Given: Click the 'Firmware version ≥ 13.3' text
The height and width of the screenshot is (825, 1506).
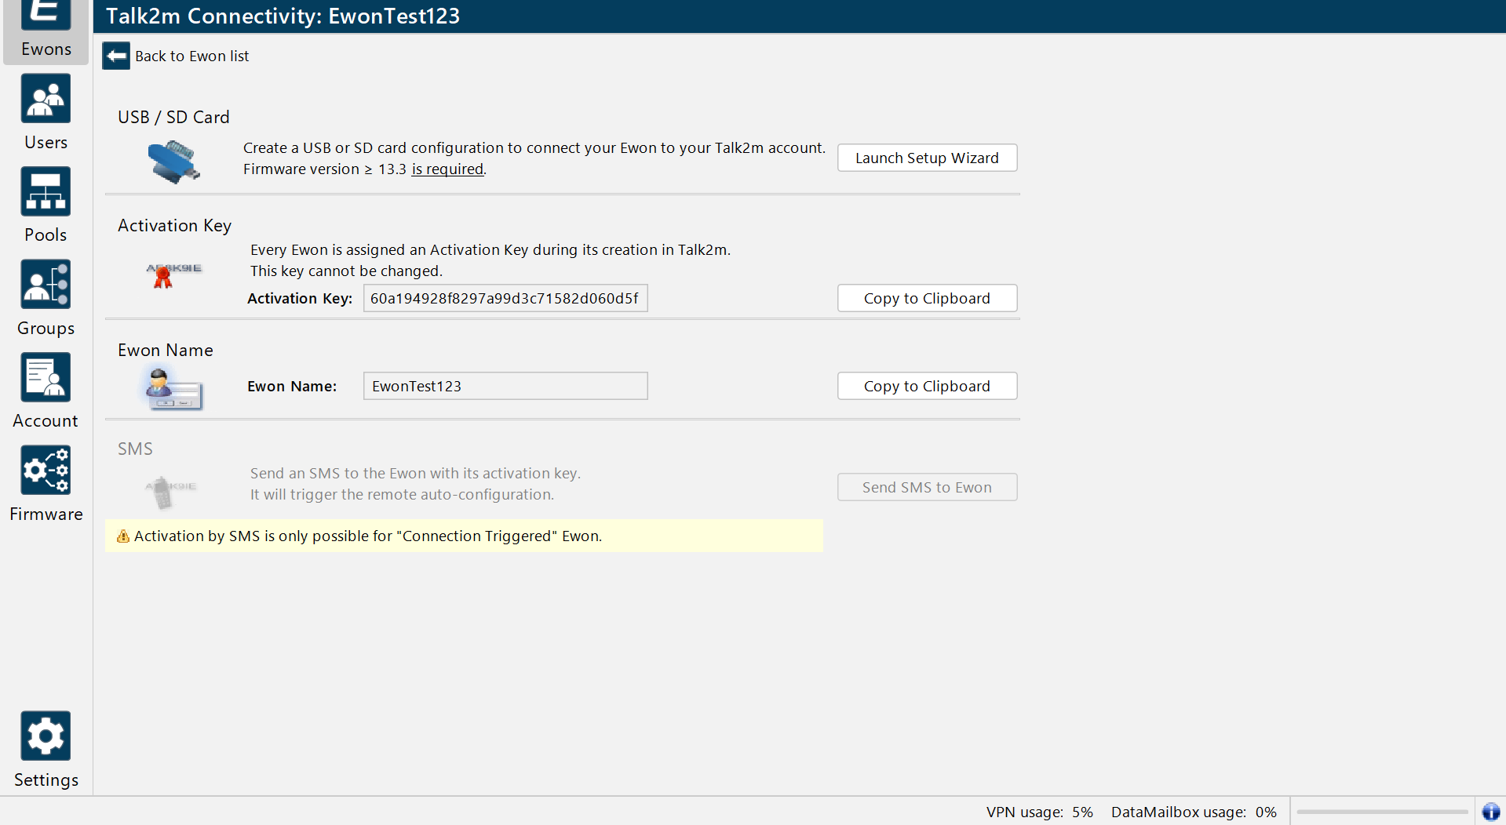Looking at the screenshot, I should 325,169.
